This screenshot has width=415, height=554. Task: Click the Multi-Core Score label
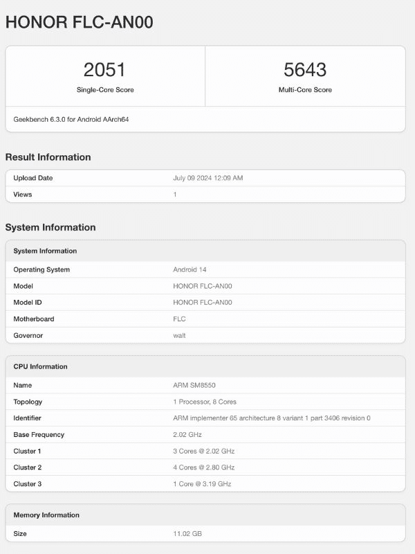click(x=305, y=90)
